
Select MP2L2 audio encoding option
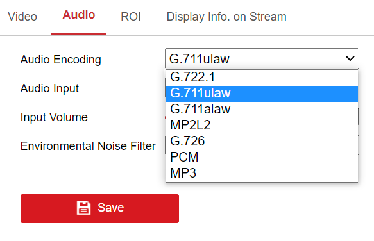pyautogui.click(x=262, y=125)
